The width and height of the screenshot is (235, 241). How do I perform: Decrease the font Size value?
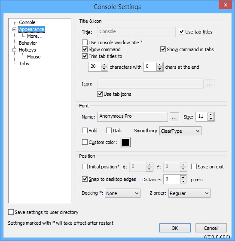point(211,119)
